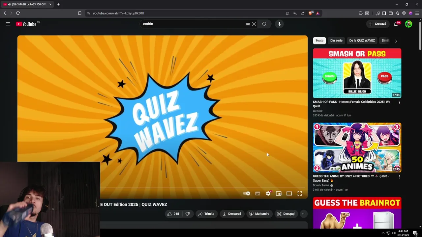Select the partly hidden Simil chip
422x237 pixels.
coord(385,40)
